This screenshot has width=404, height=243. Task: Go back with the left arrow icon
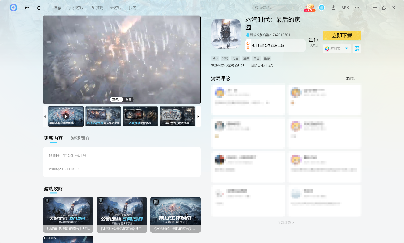click(x=27, y=8)
